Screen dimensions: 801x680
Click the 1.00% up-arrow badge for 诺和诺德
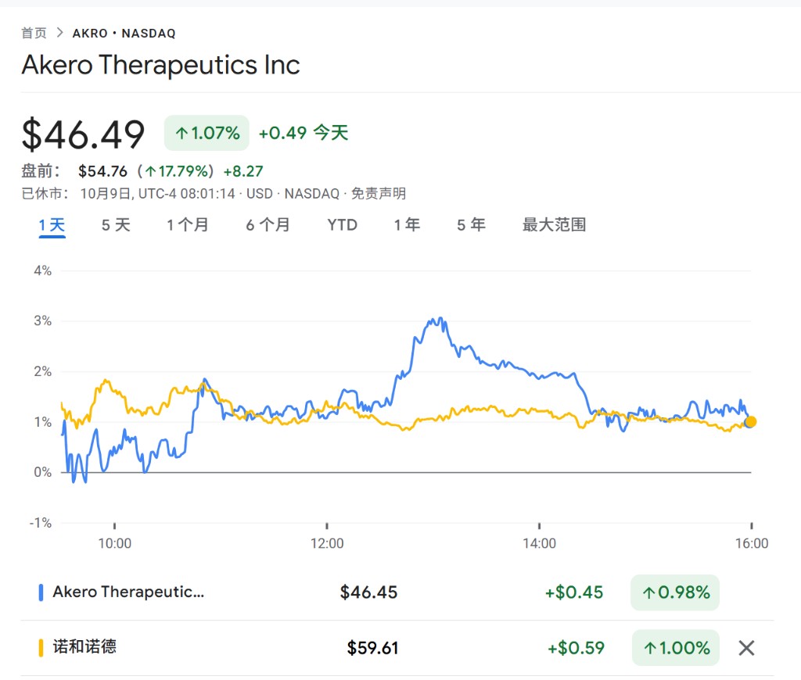675,648
